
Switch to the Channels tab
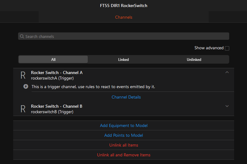[x=124, y=17]
